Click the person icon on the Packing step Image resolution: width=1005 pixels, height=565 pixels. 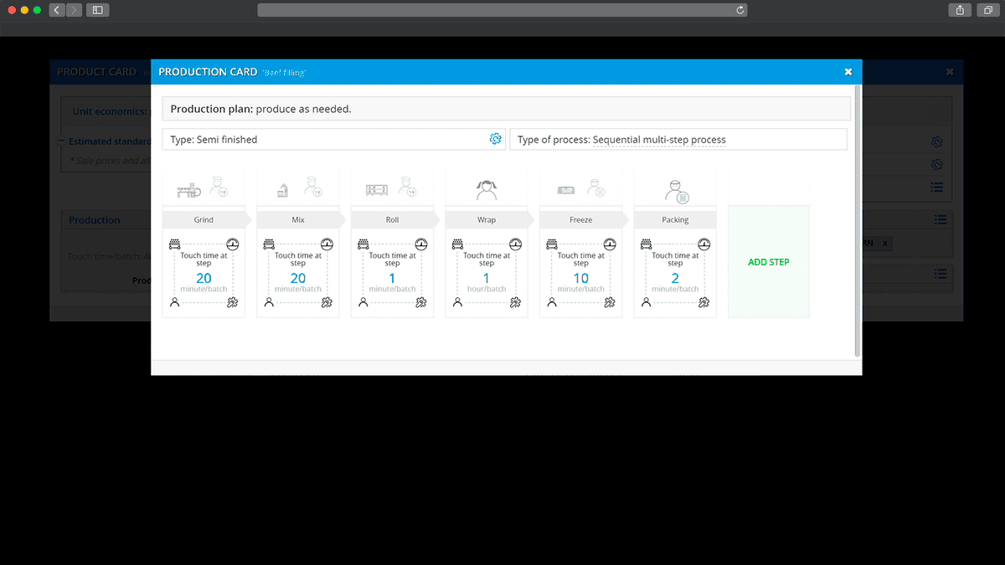(647, 302)
